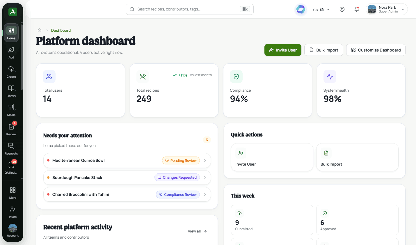
Task: Click the search magnifier icon
Action: point(132,9)
